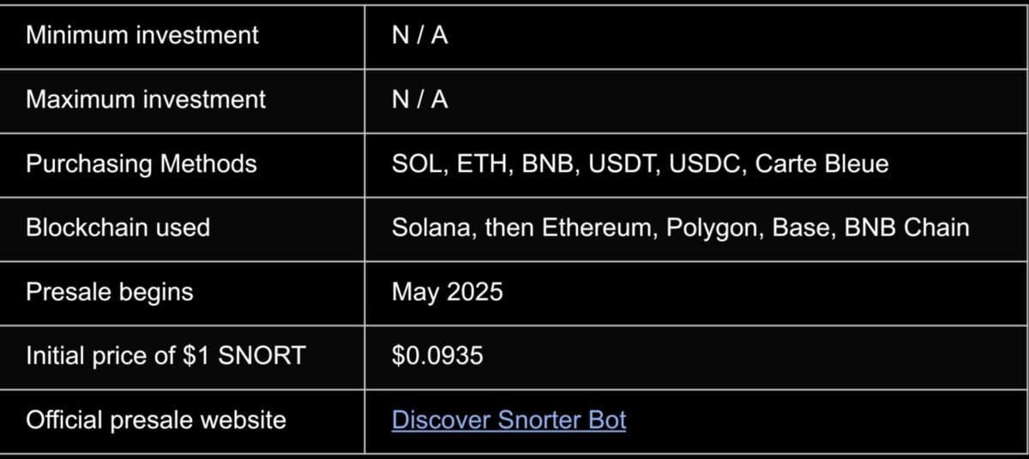Click the Presale begins label
The image size is (1029, 459).
(x=110, y=292)
